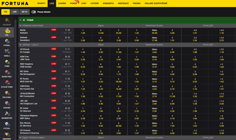Click the LIVE badge for Stabaek vs Sandefjord
Viewport: 236px width, 140px height.
click(54, 37)
